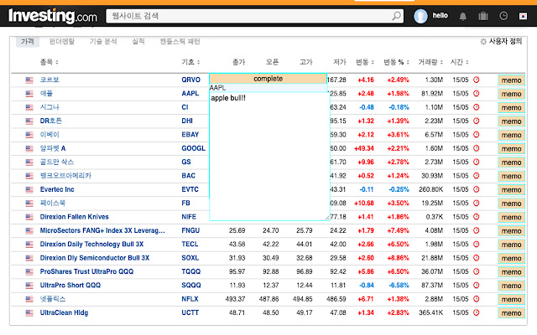
Task: Click the clock icon in BAC row
Action: [476, 175]
